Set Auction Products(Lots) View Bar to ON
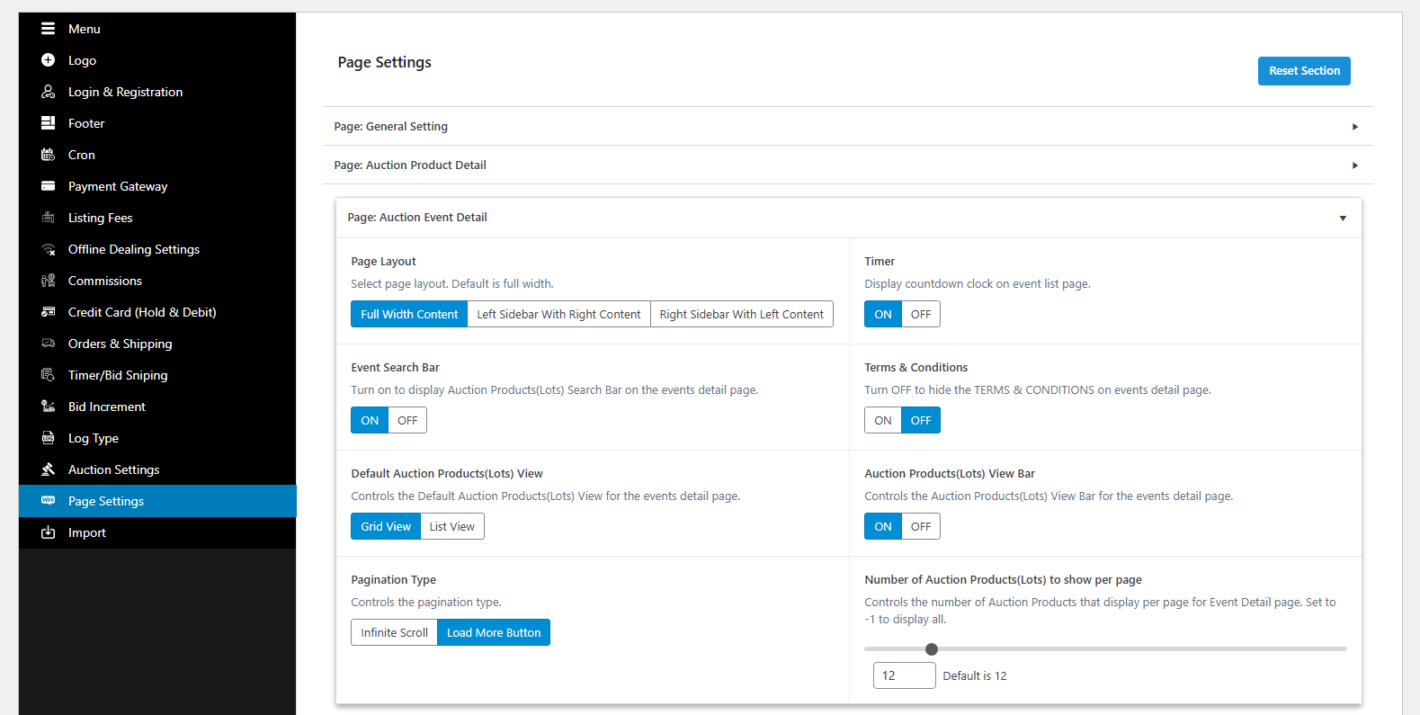 [883, 526]
